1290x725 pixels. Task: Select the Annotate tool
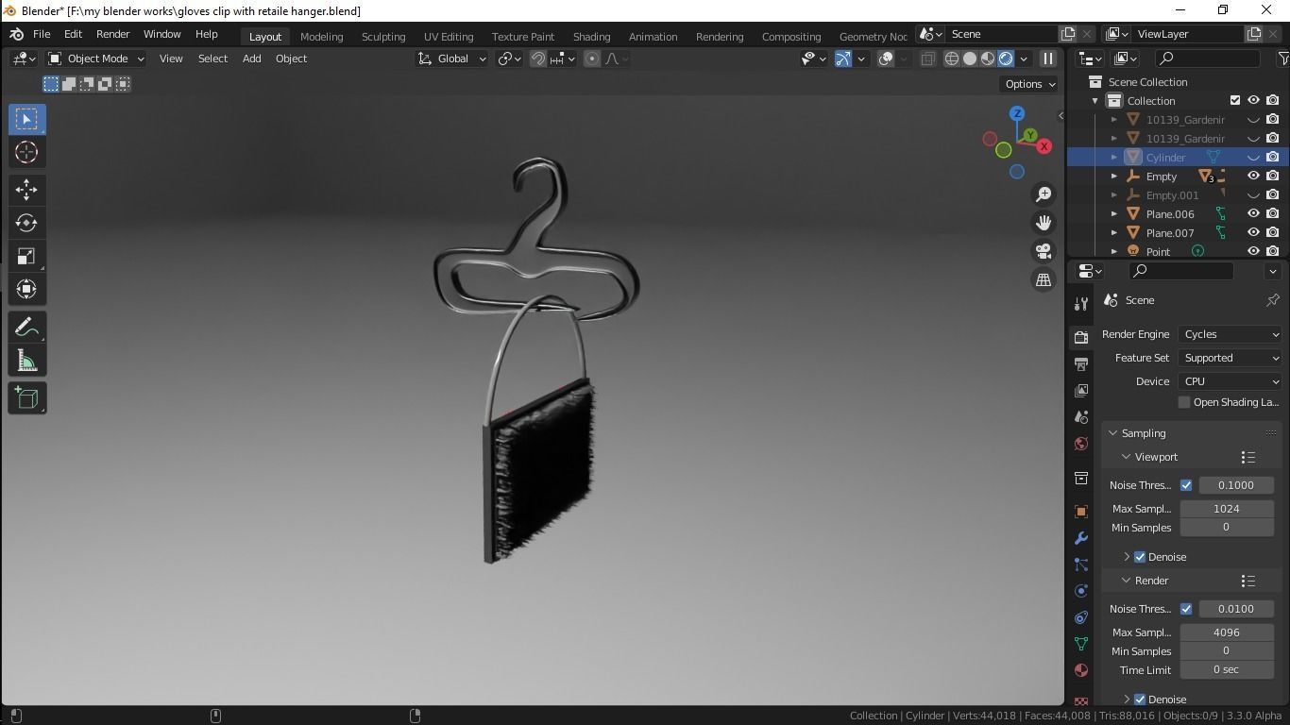tap(26, 328)
